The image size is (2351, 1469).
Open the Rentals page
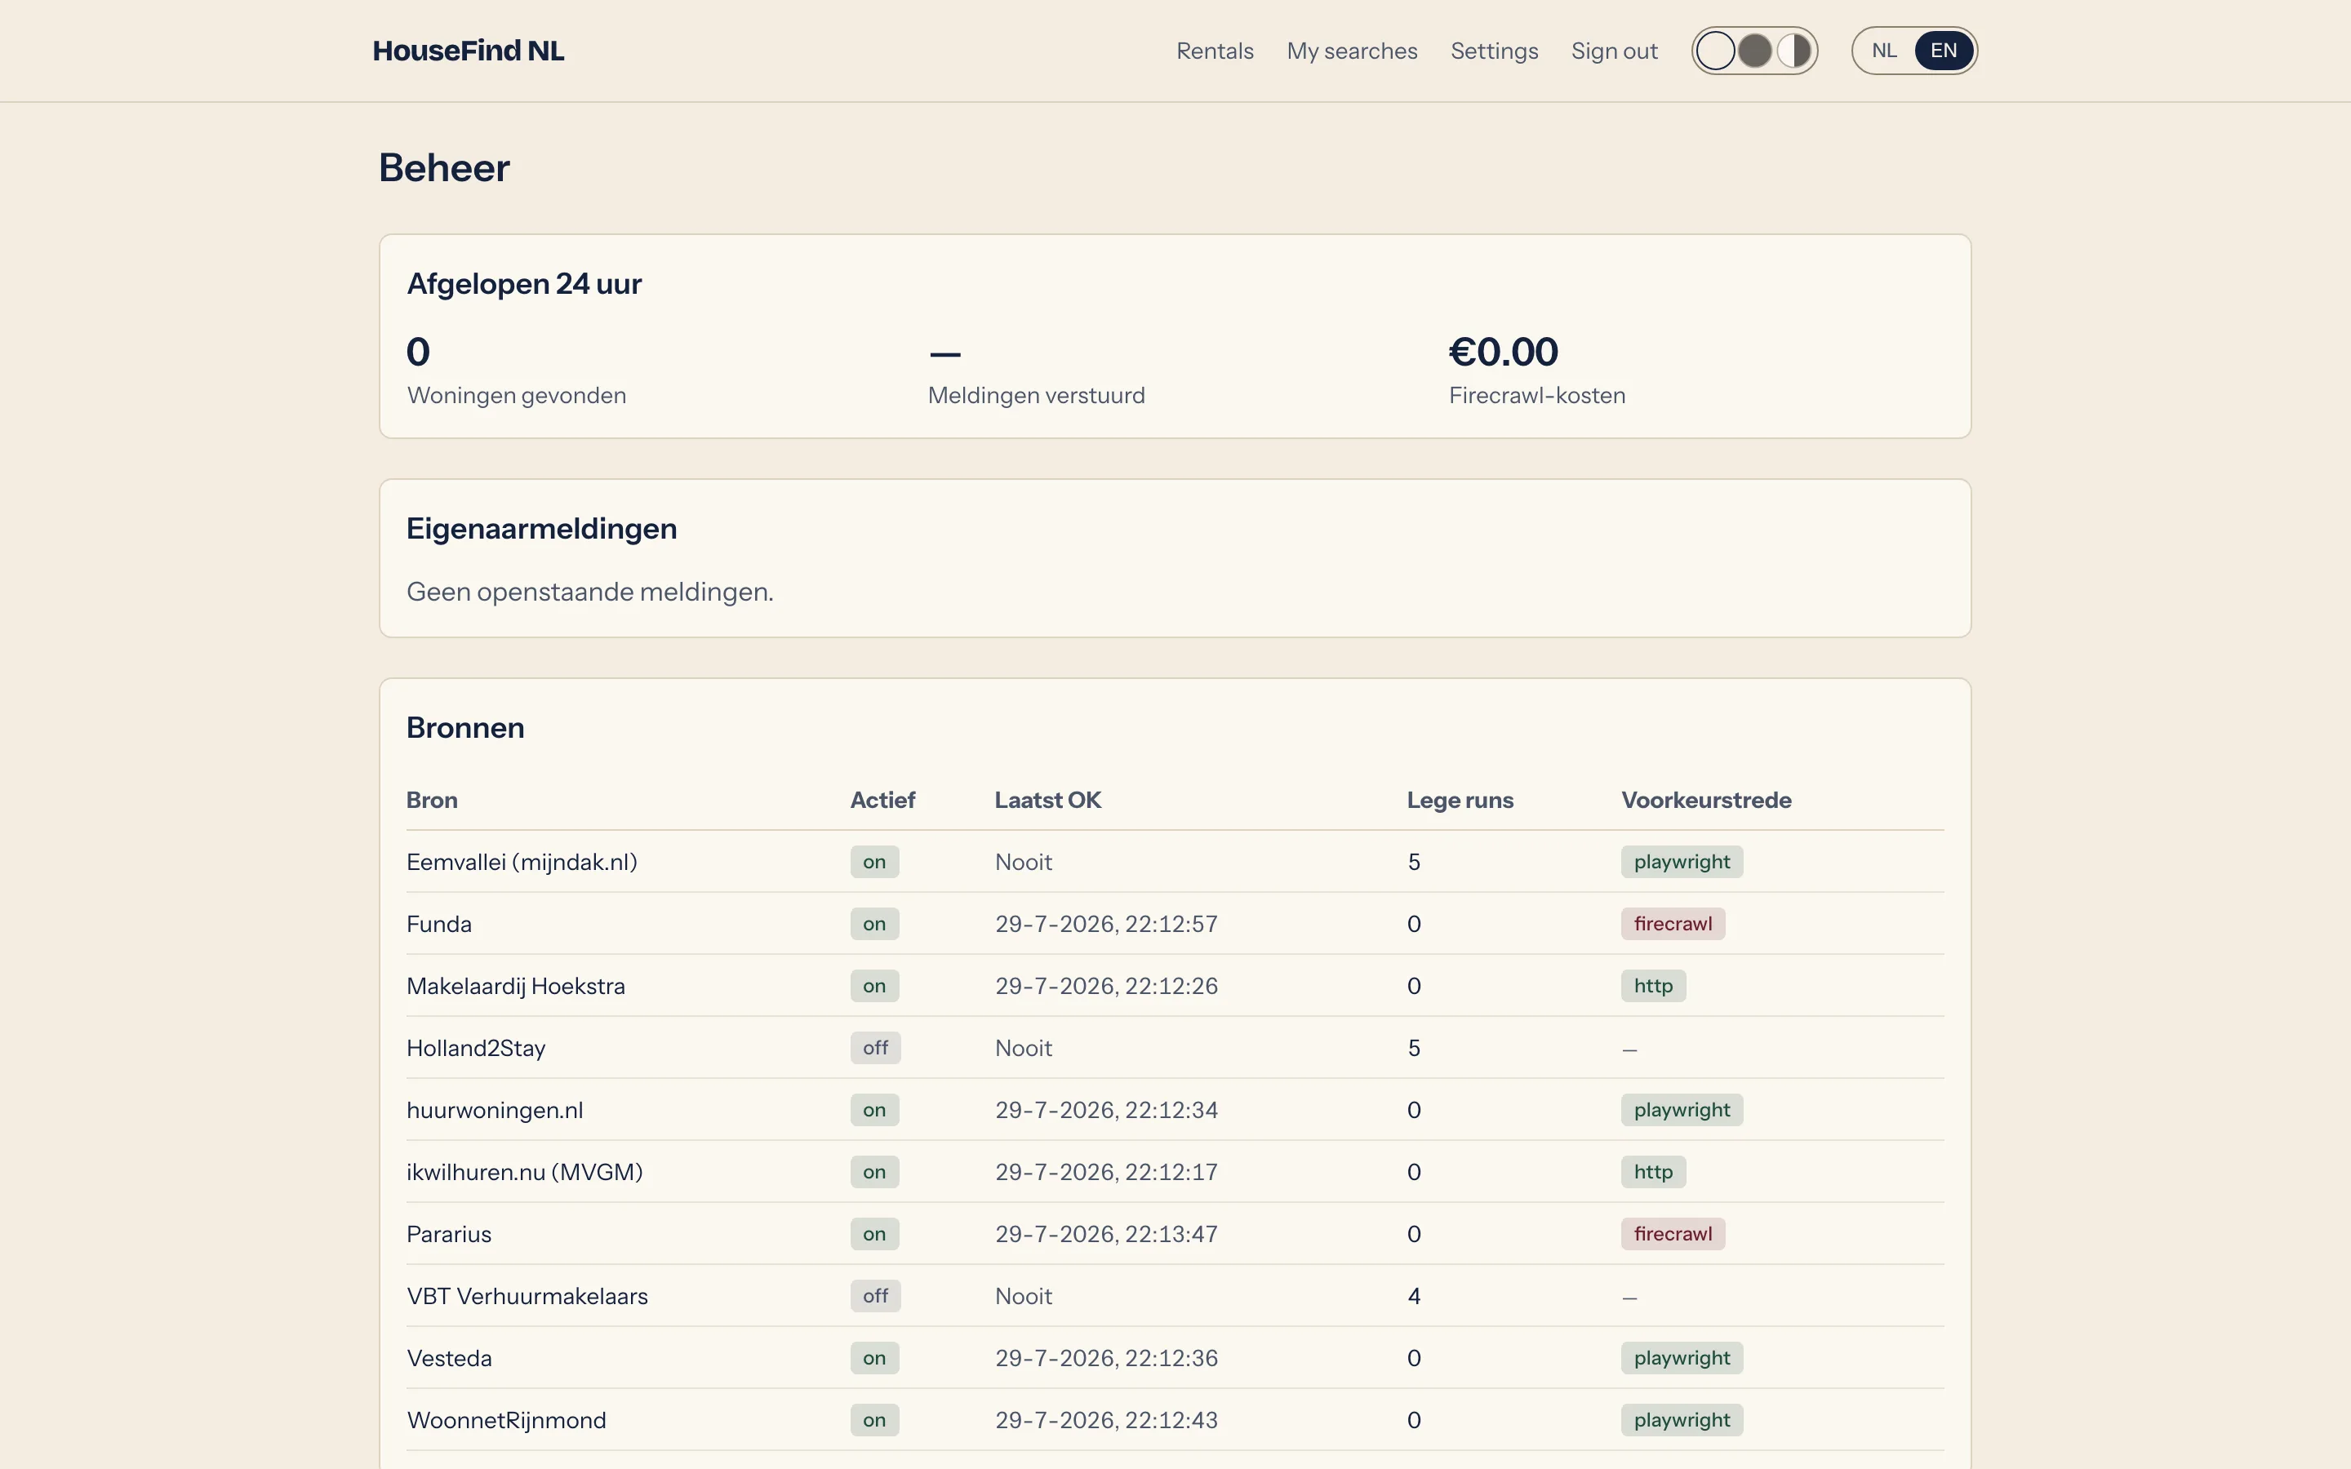[1215, 51]
